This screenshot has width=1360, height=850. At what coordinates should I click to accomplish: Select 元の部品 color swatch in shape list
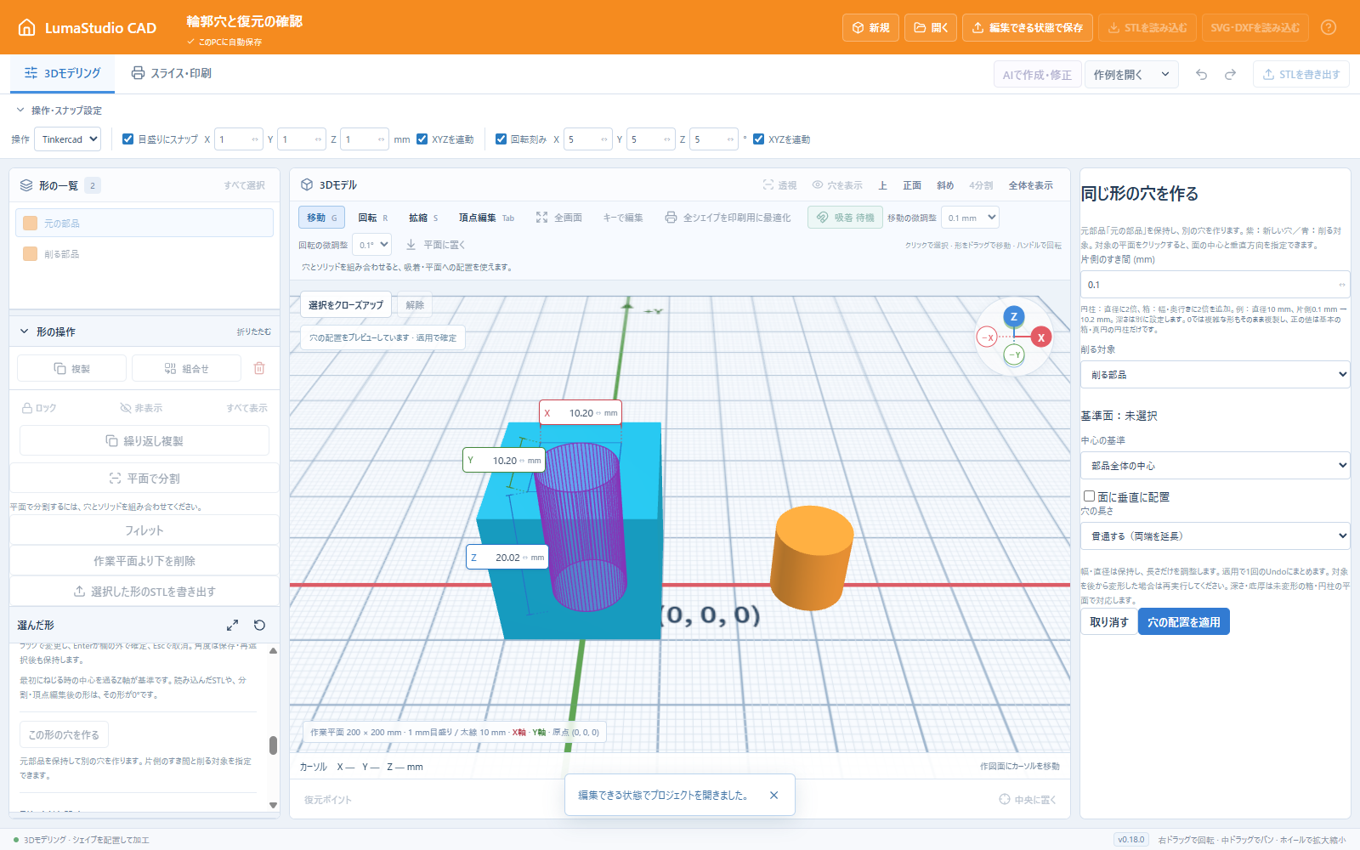coord(30,223)
